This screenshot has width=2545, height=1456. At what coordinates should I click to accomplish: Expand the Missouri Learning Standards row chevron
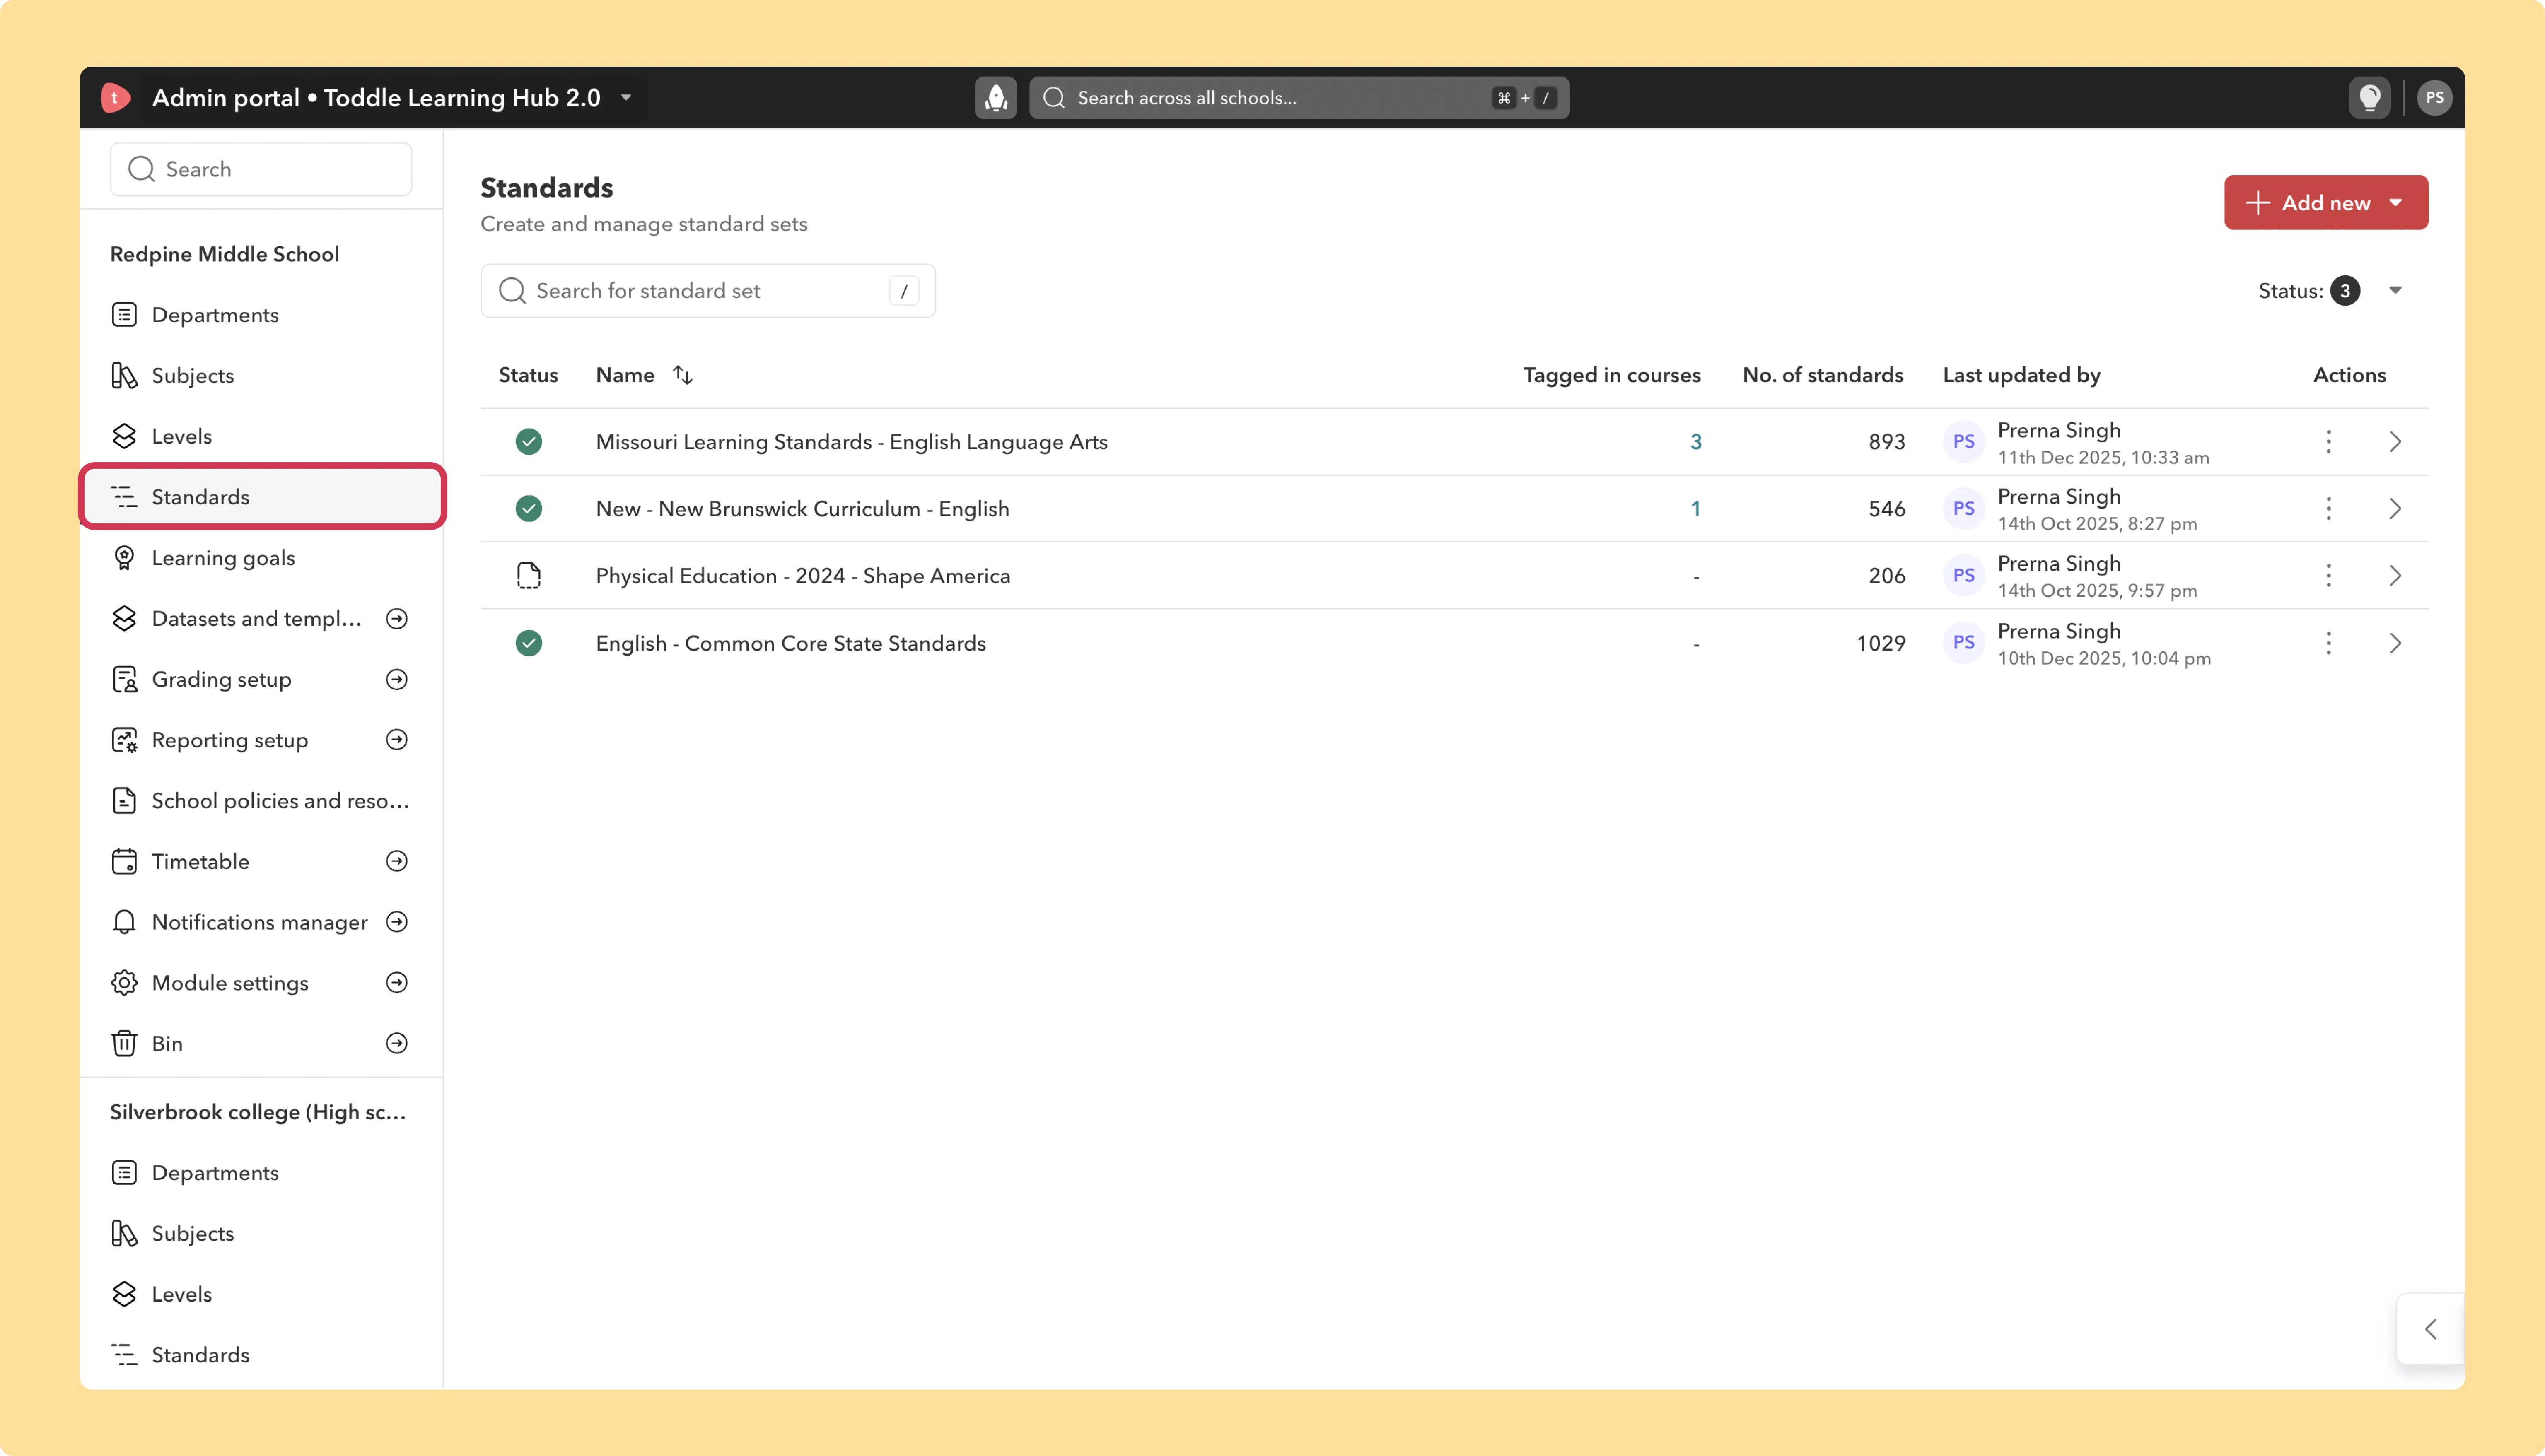coord(2395,442)
